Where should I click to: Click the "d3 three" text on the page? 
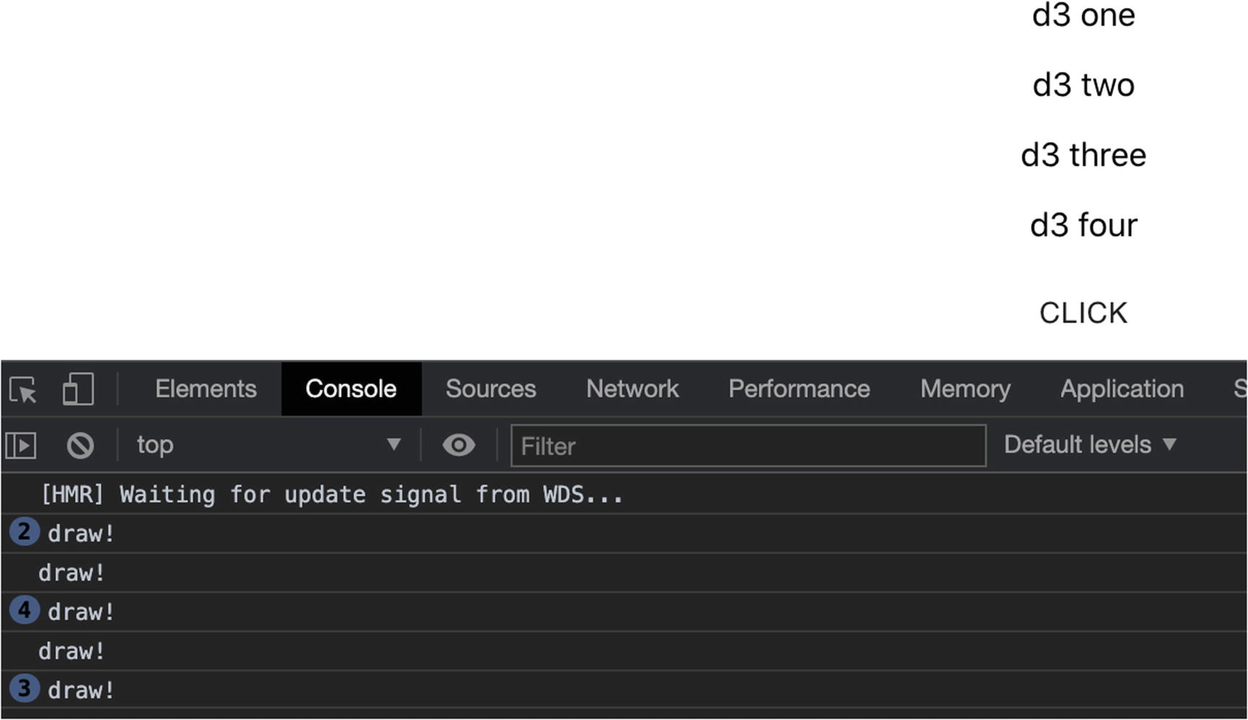click(1083, 156)
